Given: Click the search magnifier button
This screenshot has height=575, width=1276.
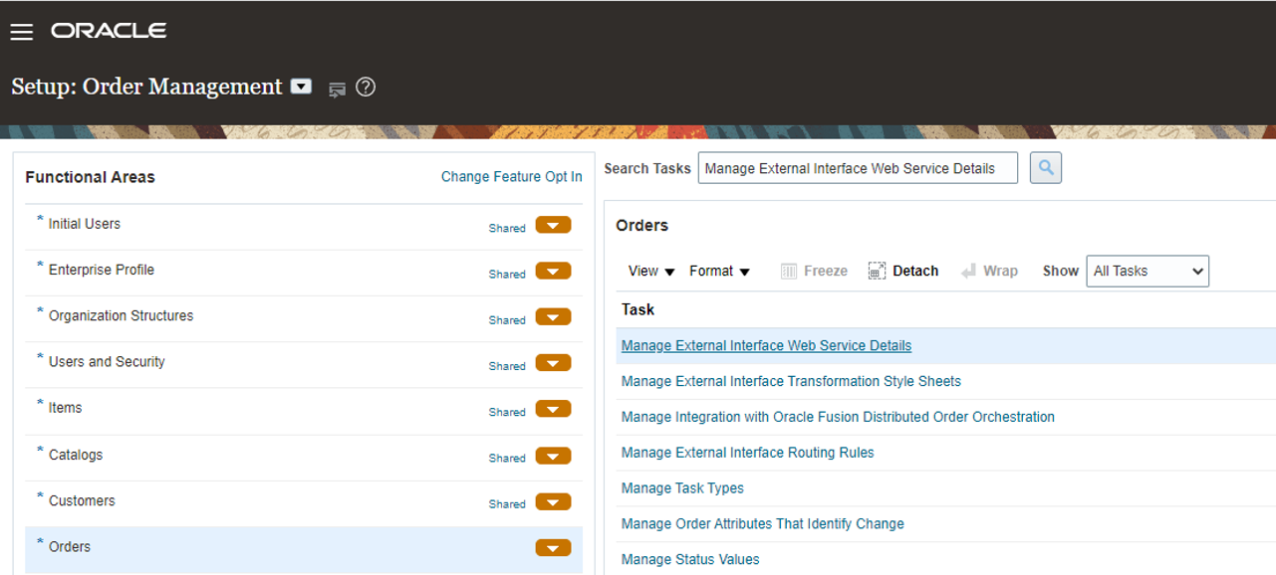Looking at the screenshot, I should [x=1046, y=168].
